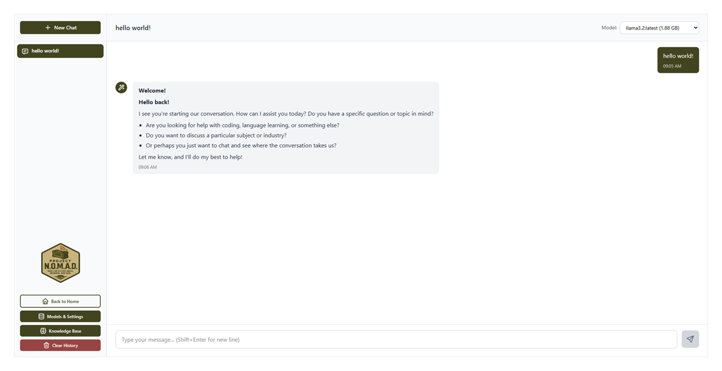Focus the 'Type your message...' input field
Image resolution: width=722 pixels, height=371 pixels.
[396, 339]
